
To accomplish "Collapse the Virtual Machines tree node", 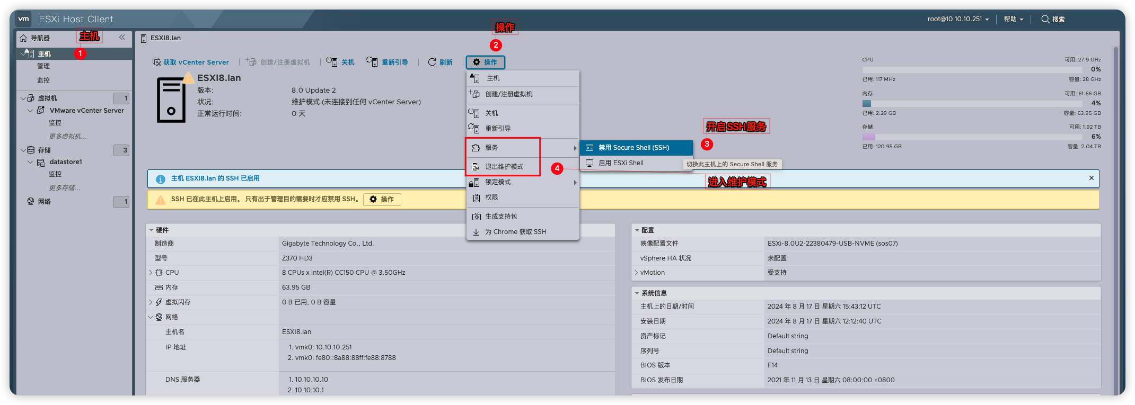I will [x=23, y=98].
